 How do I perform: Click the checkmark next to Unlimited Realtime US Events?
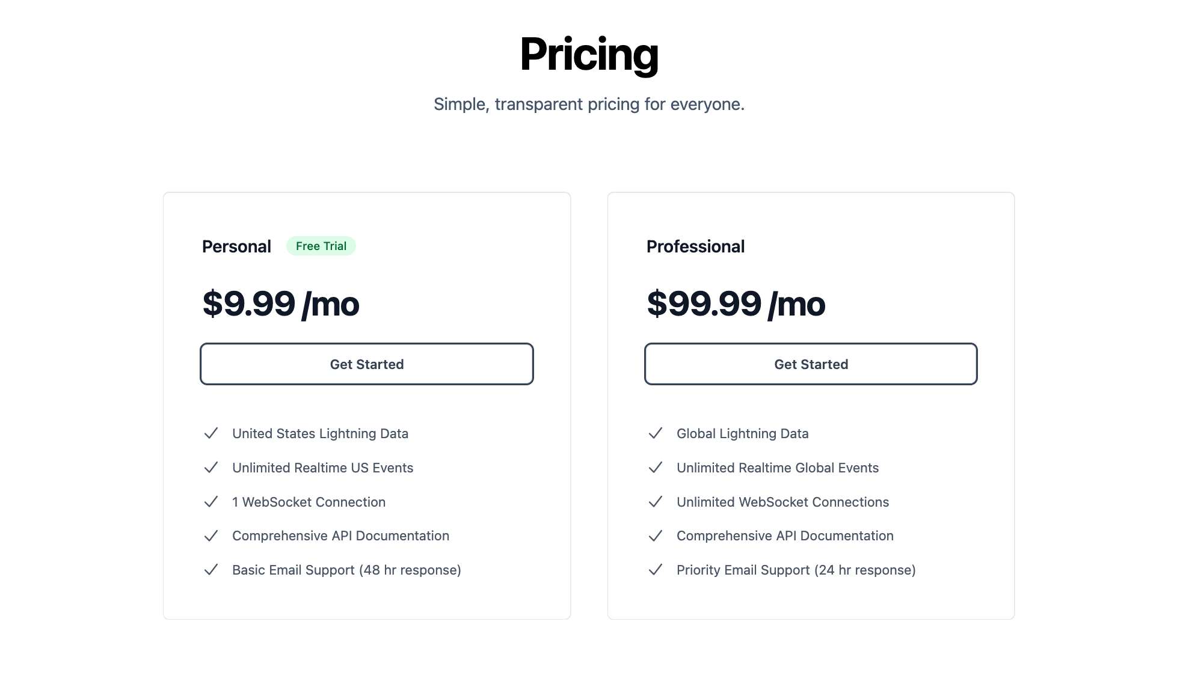pyautogui.click(x=211, y=468)
